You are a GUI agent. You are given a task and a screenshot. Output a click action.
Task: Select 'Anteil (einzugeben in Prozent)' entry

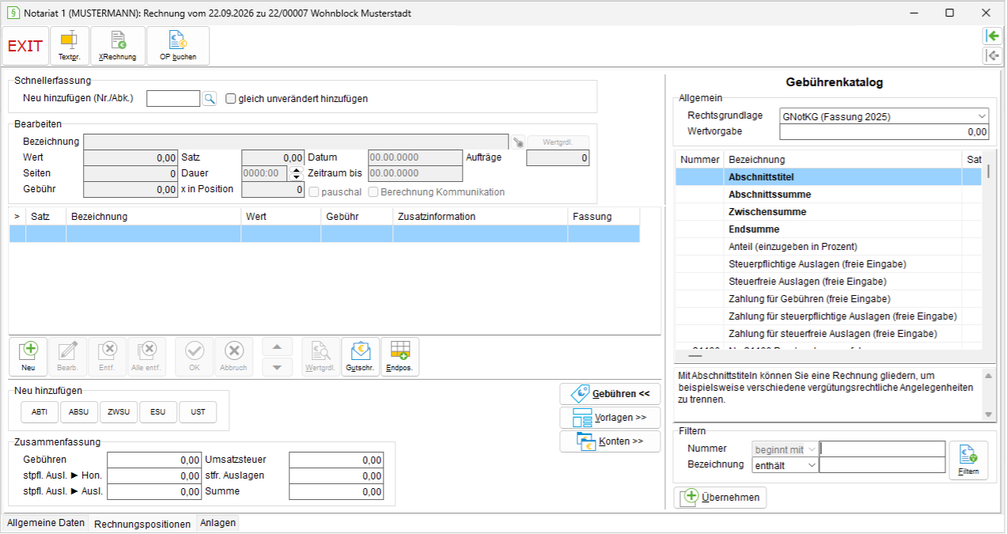pyautogui.click(x=828, y=247)
